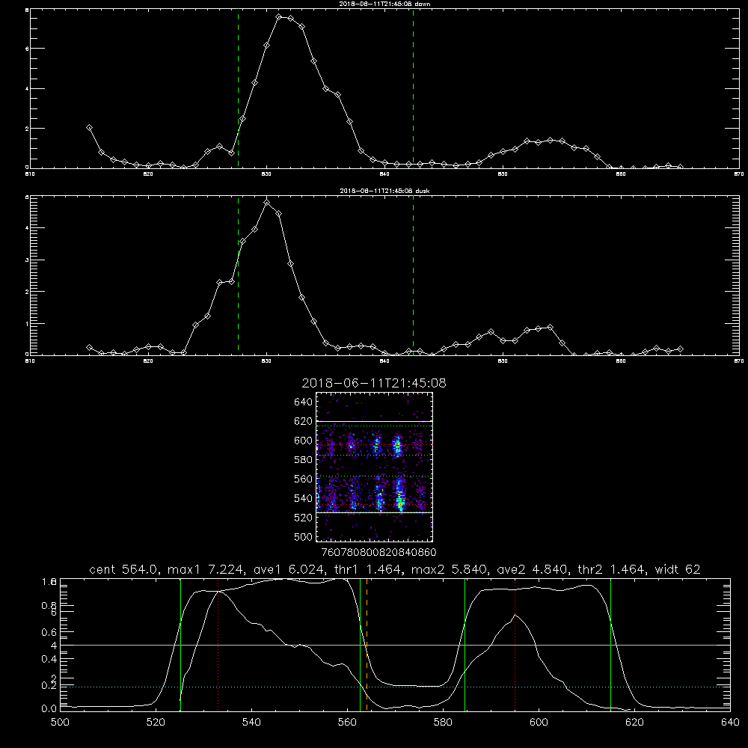Click the x-axis label 540 under bottom plot
Viewport: 748px width, 748px height.
251,723
